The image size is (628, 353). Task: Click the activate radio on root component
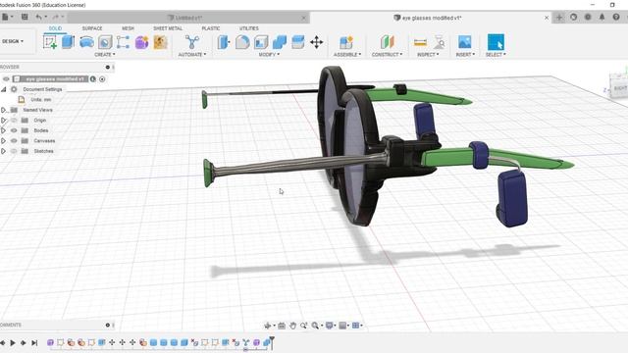pos(102,79)
